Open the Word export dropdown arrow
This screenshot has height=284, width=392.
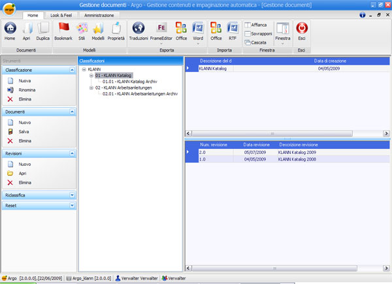(x=198, y=44)
